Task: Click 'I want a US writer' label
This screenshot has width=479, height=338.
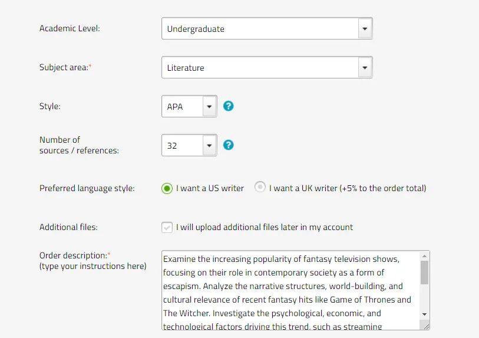Action: click(x=210, y=188)
